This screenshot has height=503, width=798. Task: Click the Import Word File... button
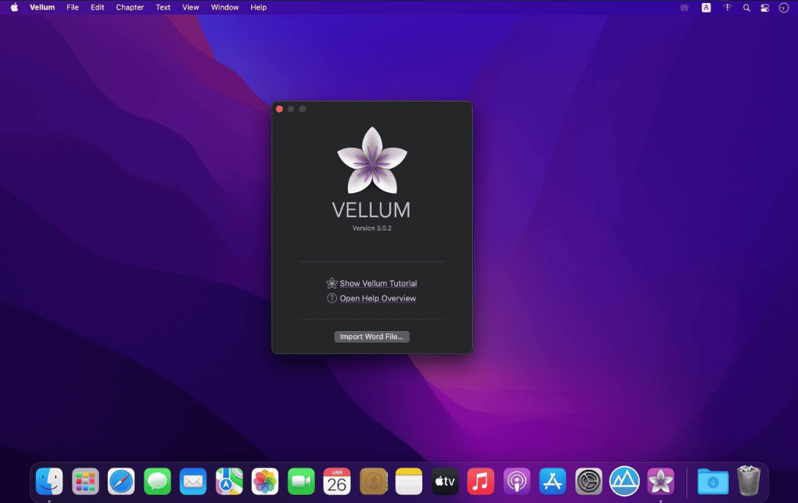point(371,336)
